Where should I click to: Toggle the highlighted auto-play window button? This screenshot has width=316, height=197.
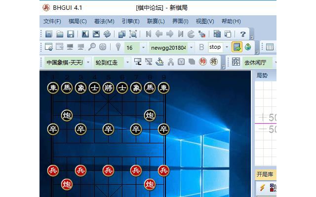[x=237, y=47]
